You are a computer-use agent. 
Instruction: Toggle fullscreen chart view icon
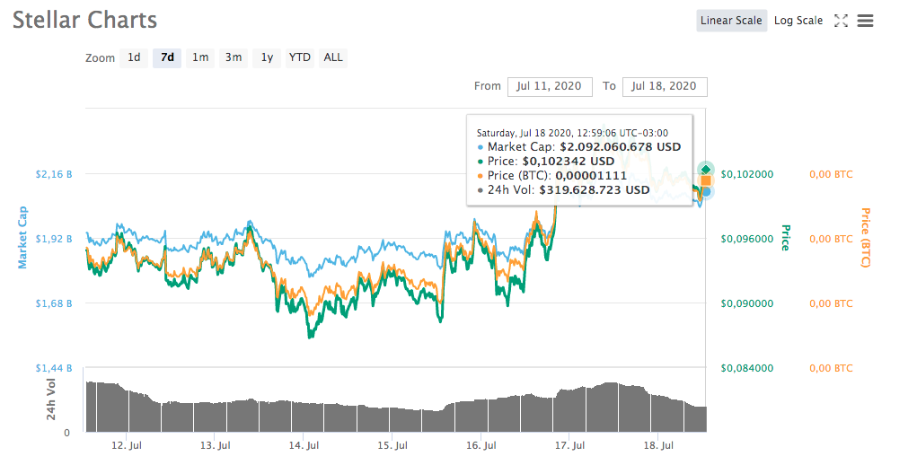tap(841, 21)
